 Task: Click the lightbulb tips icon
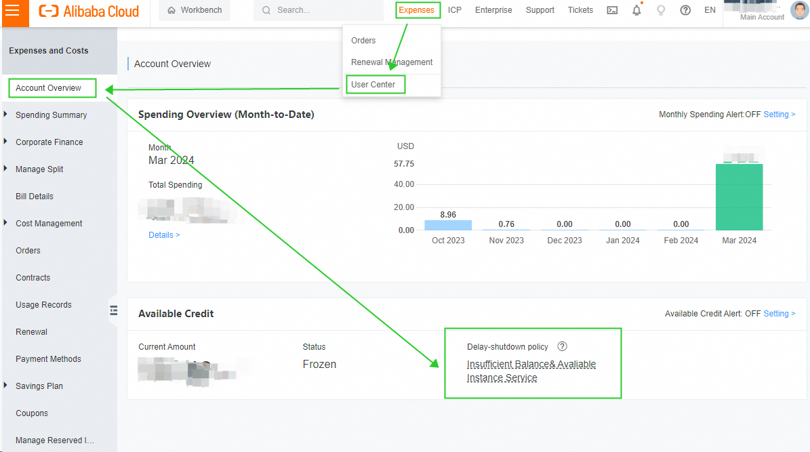tap(661, 10)
